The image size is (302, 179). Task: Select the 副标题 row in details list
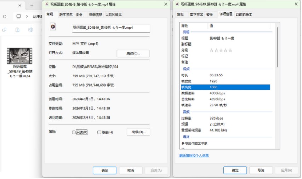226,44
